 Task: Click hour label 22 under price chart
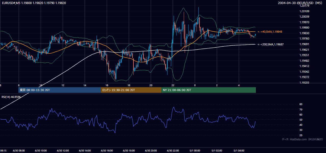(x=173, y=85)
